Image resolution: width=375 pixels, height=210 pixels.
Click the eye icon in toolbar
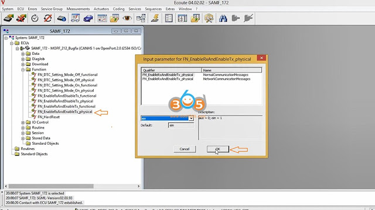click(127, 18)
